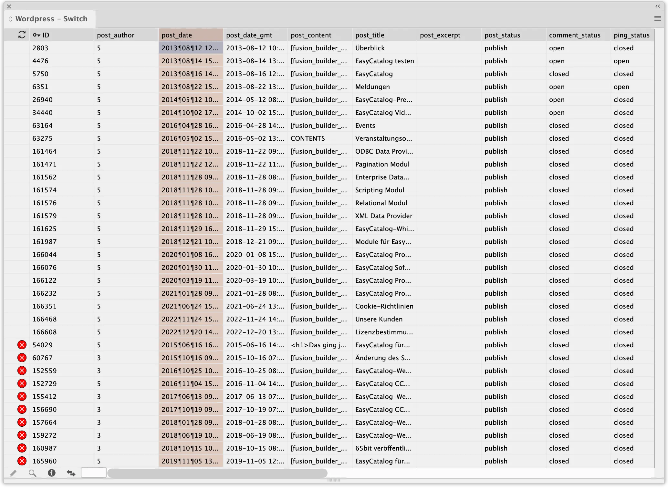Select post title 'Cookie-Richtlinien'
This screenshot has width=668, height=488.
(384, 306)
